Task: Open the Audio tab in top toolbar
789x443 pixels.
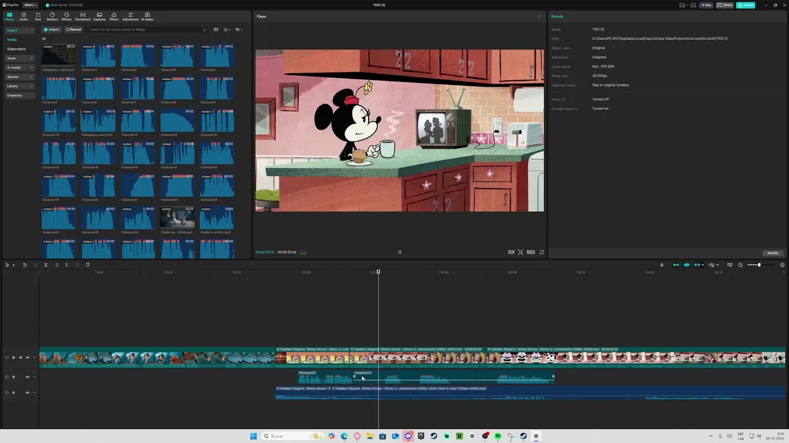Action: click(x=23, y=16)
